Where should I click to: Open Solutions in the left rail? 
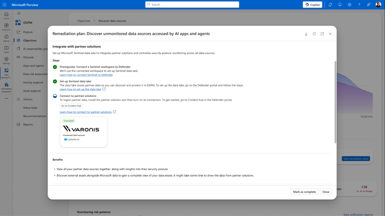(x=6, y=27)
